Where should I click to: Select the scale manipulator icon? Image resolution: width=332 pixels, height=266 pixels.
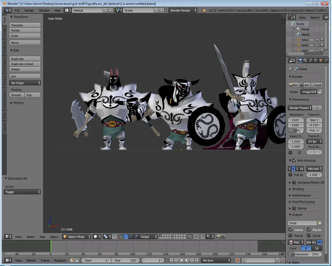coord(136,237)
